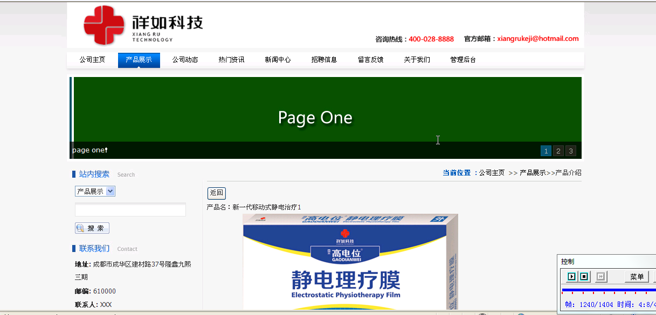The width and height of the screenshot is (656, 315).
Task: Show banner slide 1
Action: 546,151
